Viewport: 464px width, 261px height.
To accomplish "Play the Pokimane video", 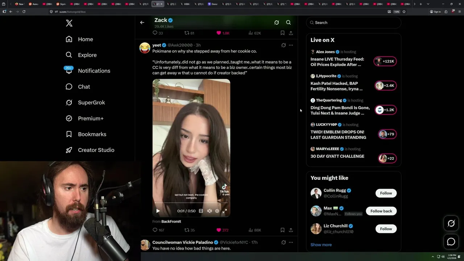I will 158,211.
